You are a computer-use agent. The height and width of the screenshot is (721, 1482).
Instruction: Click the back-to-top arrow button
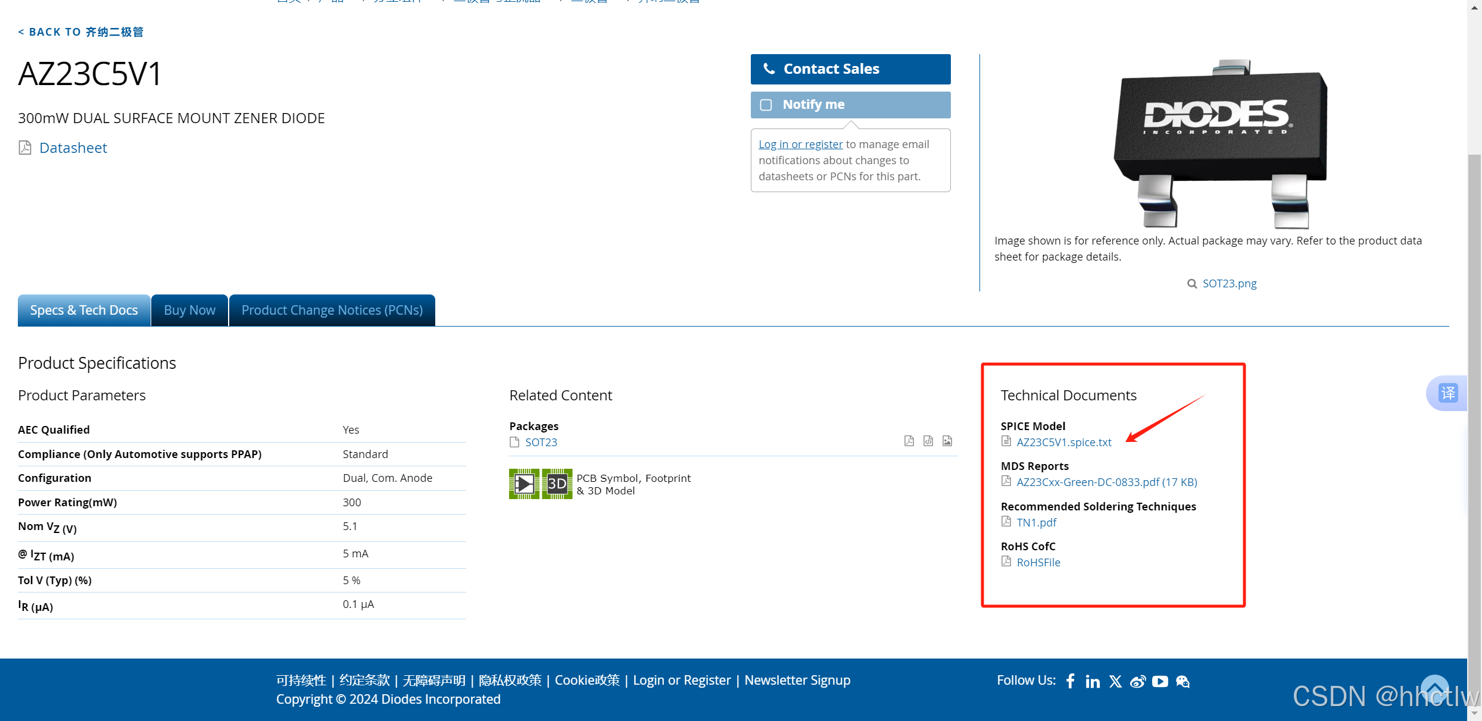pyautogui.click(x=1434, y=688)
